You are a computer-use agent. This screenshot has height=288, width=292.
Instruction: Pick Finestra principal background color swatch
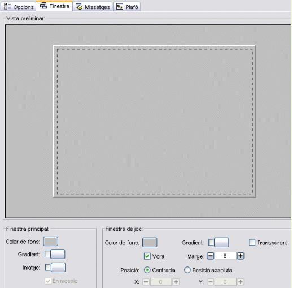click(50, 242)
